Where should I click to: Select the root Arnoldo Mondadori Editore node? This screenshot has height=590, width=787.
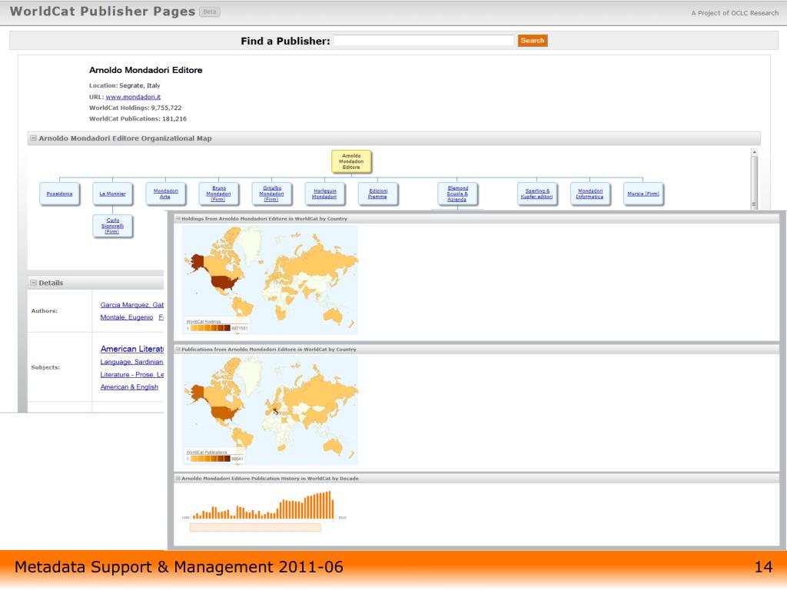[351, 161]
